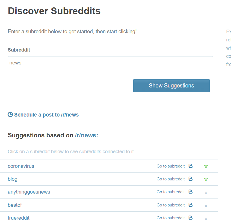
Task: Select the blog subreddit suggestion
Action: [x=13, y=179]
